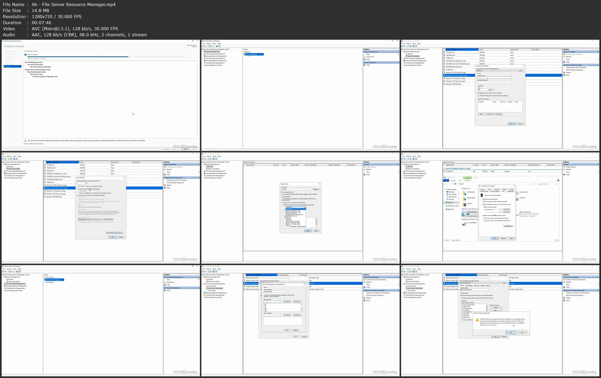Click Browse button in Create Quota dialog
Image resolution: width=601 pixels, height=378 pixels.
pos(316,189)
